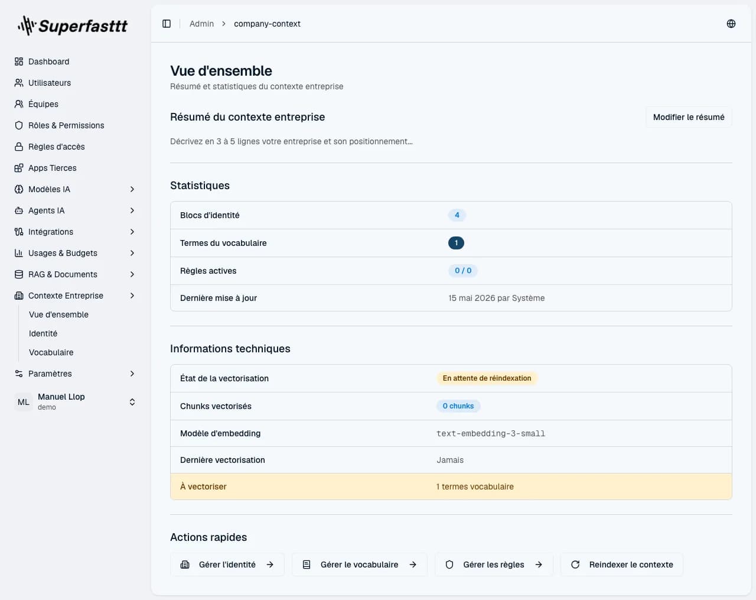Click the Utilisateurs people icon
This screenshot has width=756, height=600.
coord(19,83)
